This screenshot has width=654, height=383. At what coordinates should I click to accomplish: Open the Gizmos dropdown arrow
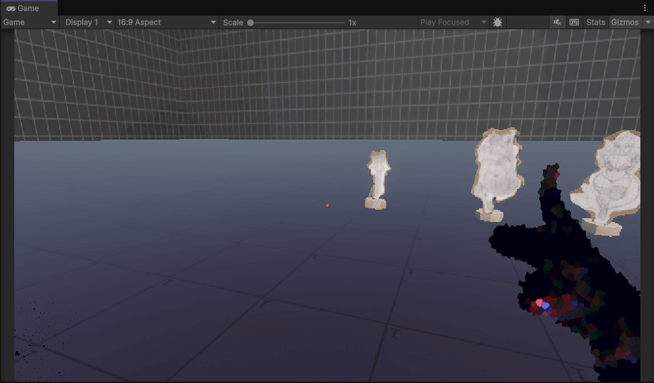(648, 22)
